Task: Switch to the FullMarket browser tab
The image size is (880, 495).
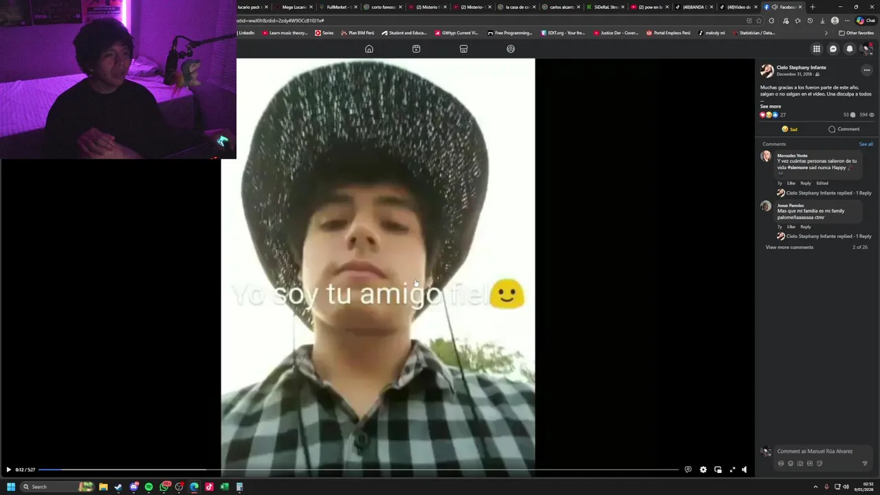Action: point(338,7)
